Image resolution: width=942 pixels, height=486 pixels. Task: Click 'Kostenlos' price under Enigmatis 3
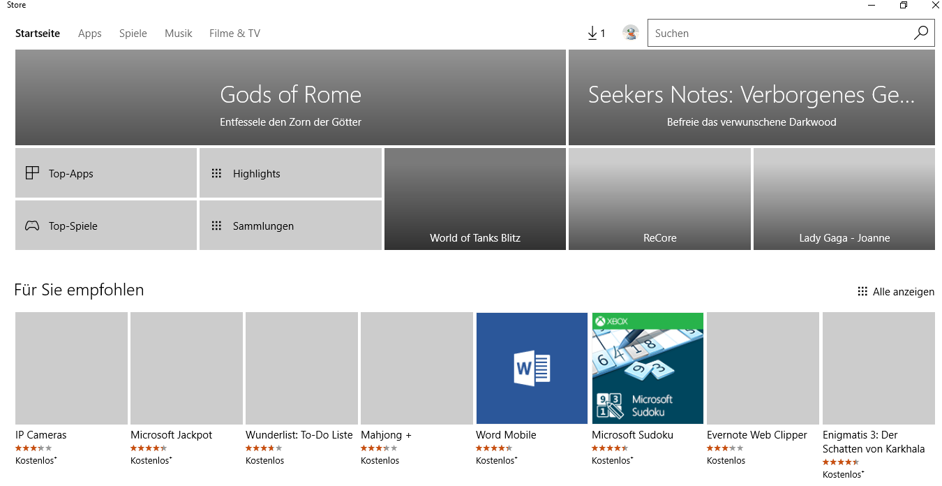[843, 475]
